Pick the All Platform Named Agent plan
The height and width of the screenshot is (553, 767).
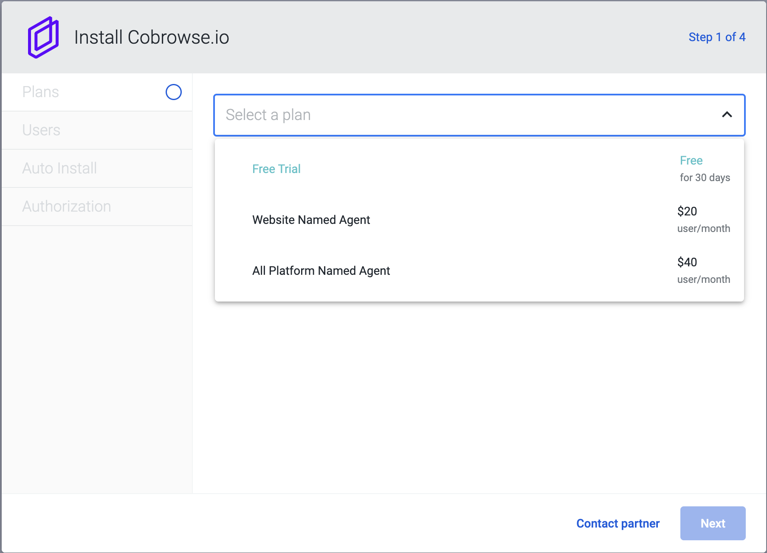[321, 271]
